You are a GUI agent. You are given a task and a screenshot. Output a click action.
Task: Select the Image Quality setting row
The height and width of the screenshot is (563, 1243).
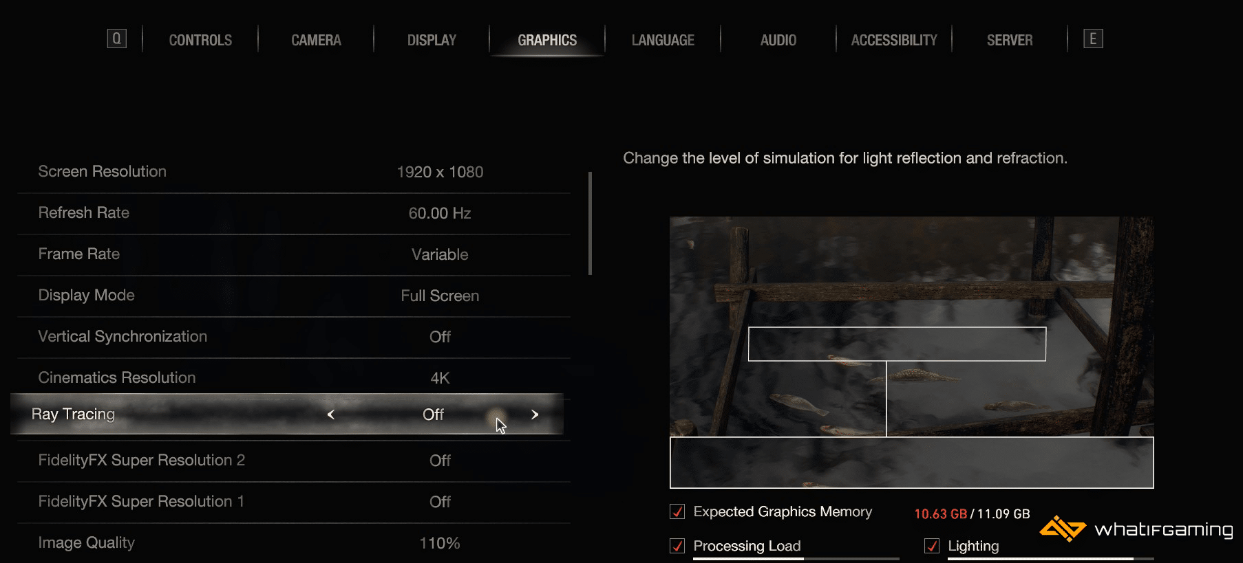point(294,543)
